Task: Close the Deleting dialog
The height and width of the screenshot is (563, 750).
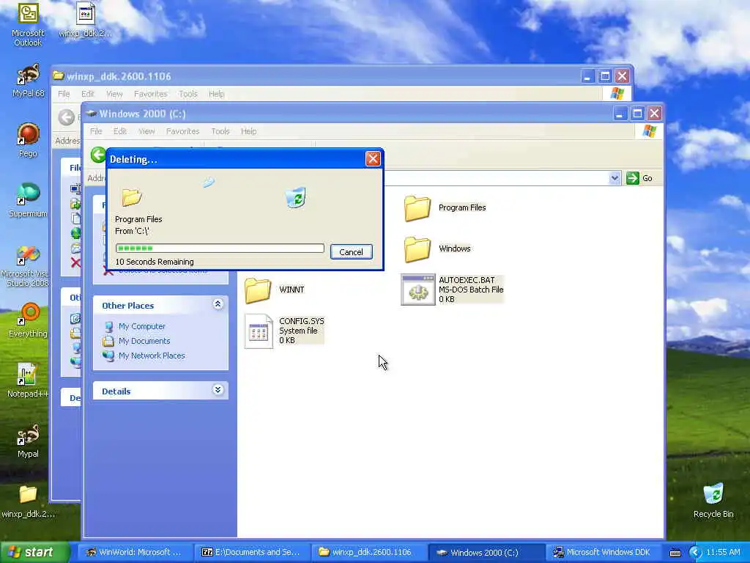Action: tap(373, 159)
